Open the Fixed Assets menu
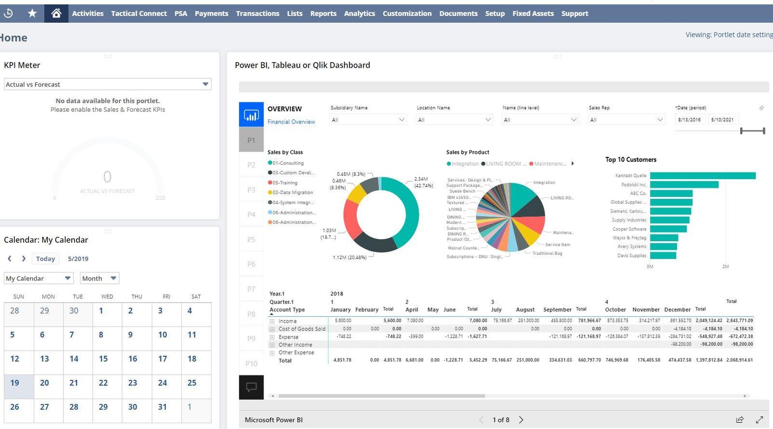This screenshot has width=773, height=429. click(x=533, y=14)
